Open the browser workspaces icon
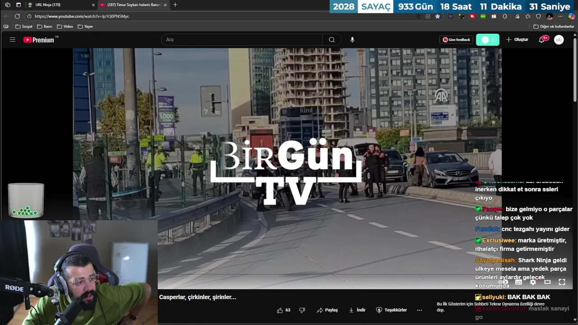 click(x=7, y=5)
